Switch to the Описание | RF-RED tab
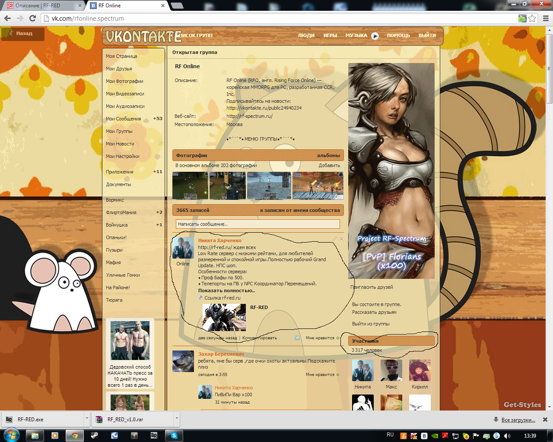The height and width of the screenshot is (442, 553). (x=43, y=6)
